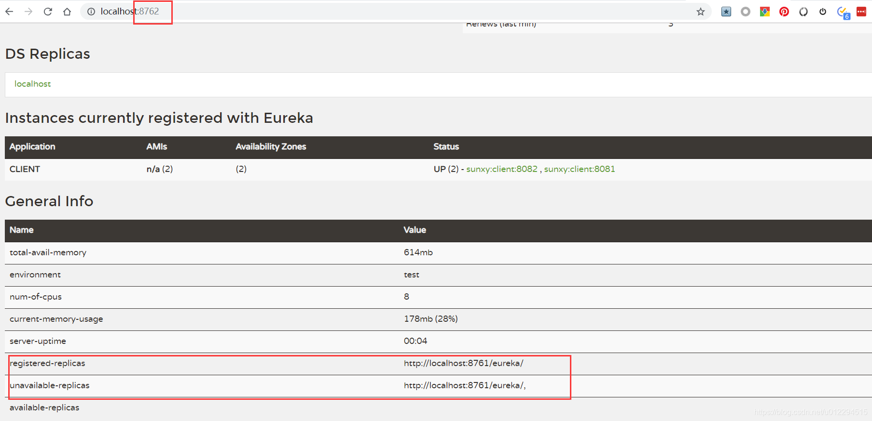This screenshot has height=421, width=872.
Task: Select the test environment value
Action: tap(412, 275)
